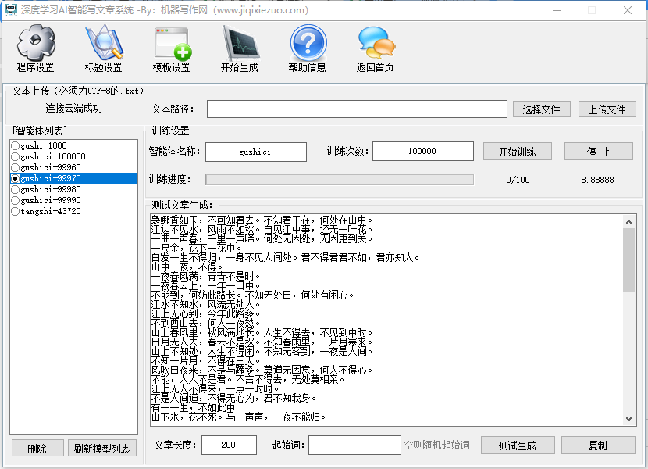This screenshot has width=648, height=469.
Task: Click the 文本路径 input field
Action: click(357, 109)
